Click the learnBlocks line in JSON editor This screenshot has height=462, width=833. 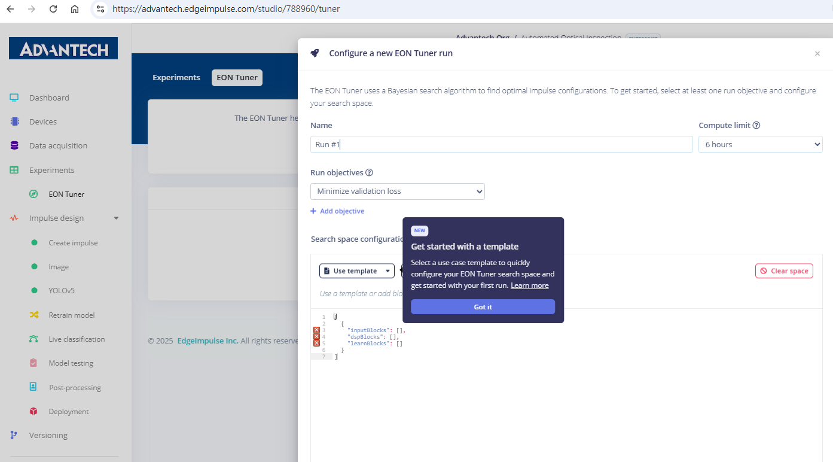[x=375, y=344]
